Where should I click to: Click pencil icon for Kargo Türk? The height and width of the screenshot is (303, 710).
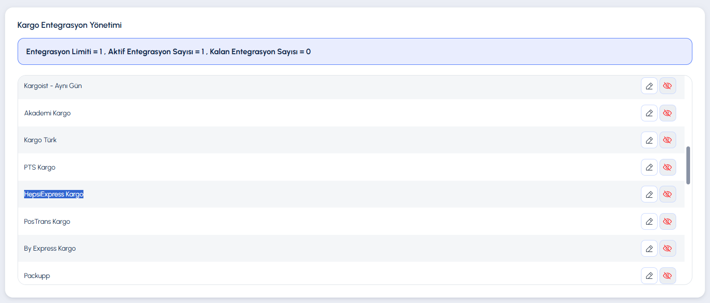(649, 140)
